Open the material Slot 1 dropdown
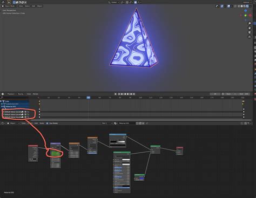This screenshot has width=256, height=198. tap(107, 124)
